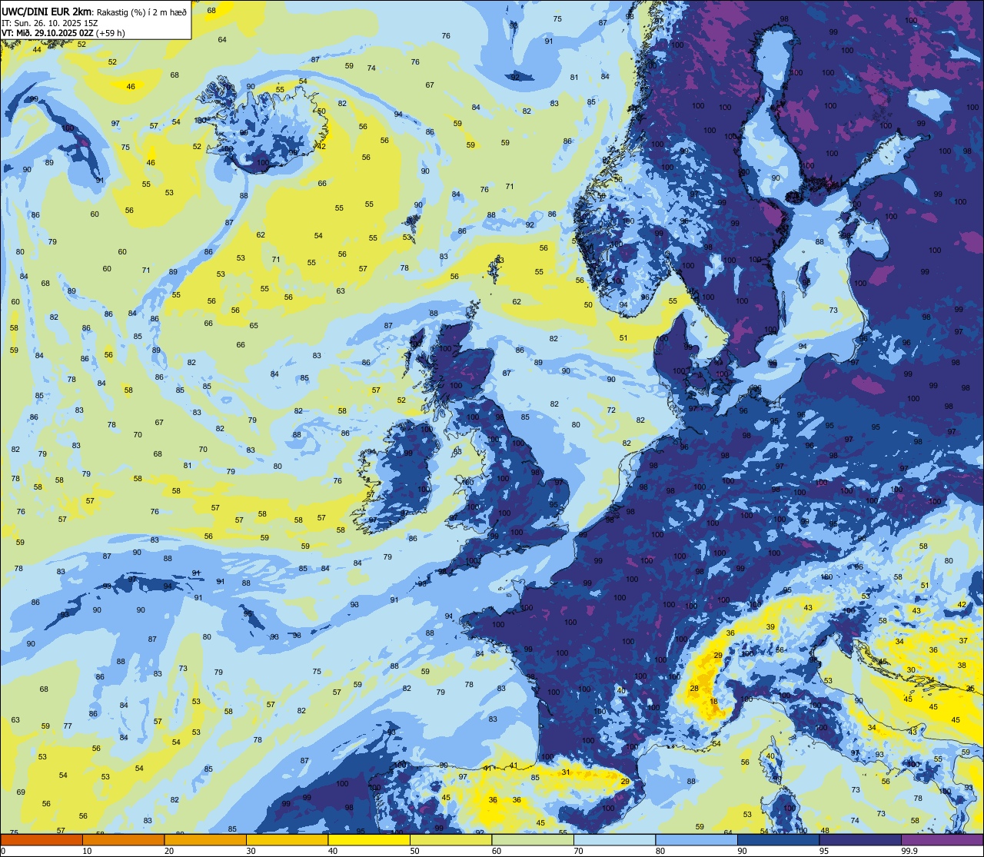Image resolution: width=984 pixels, height=857 pixels.
Task: Click the humidity value '30' on the map
Action: 910,669
